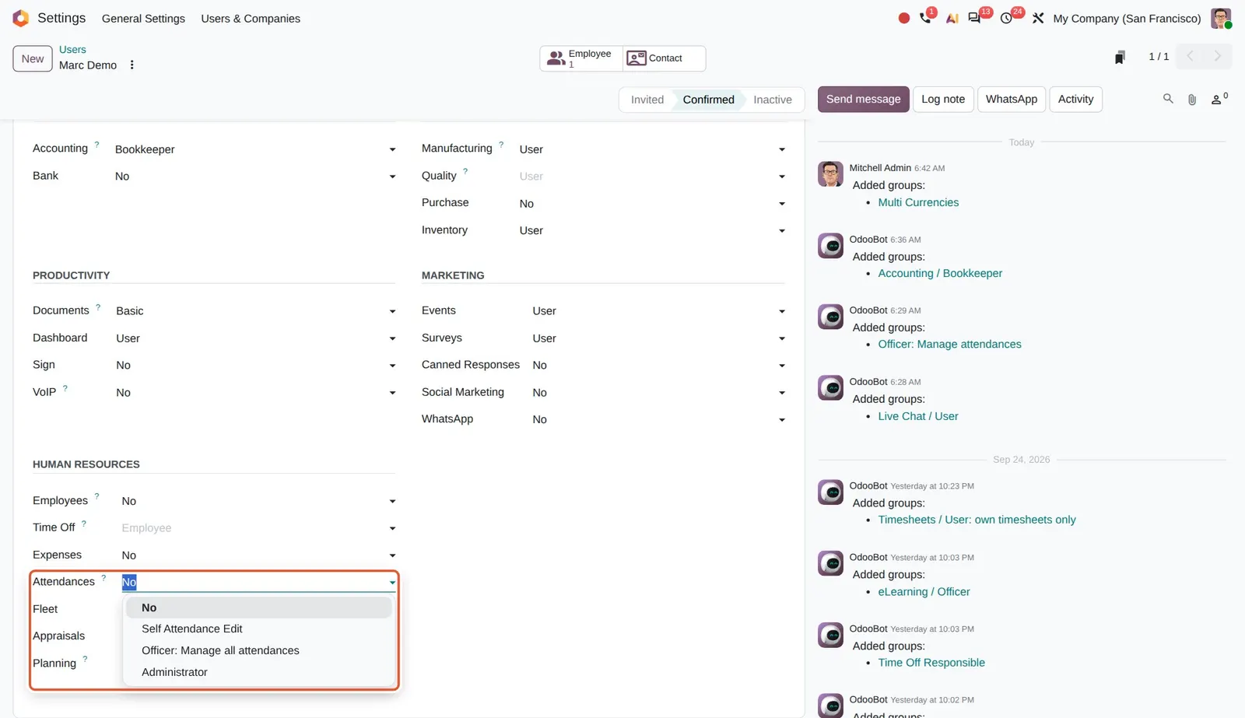1245x718 pixels.
Task: Open the Contact smart button
Action: (664, 58)
